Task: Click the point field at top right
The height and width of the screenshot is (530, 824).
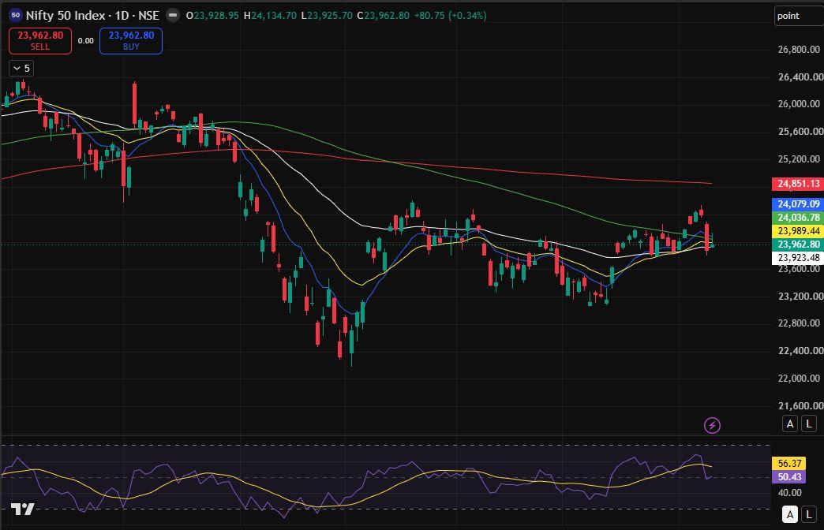Action: coord(799,16)
